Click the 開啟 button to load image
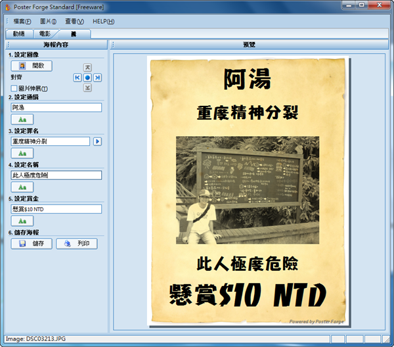Viewport: 394px width, 347px height. pos(32,66)
